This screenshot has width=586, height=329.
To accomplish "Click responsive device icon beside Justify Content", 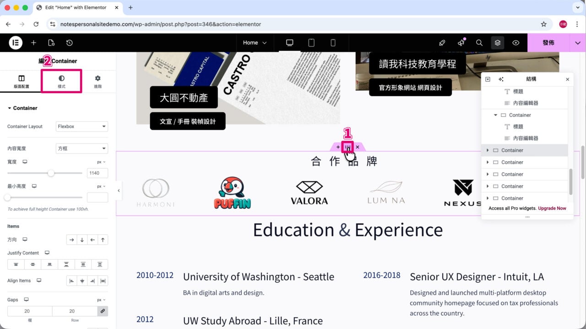I will point(47,253).
